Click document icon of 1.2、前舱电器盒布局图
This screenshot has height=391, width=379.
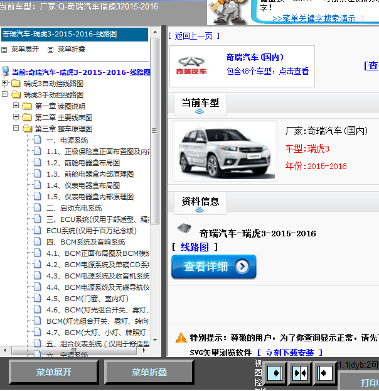[38, 162]
